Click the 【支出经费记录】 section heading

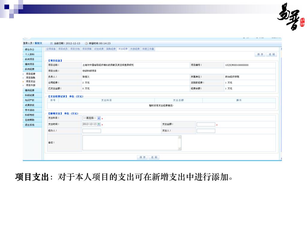[x=58, y=97]
